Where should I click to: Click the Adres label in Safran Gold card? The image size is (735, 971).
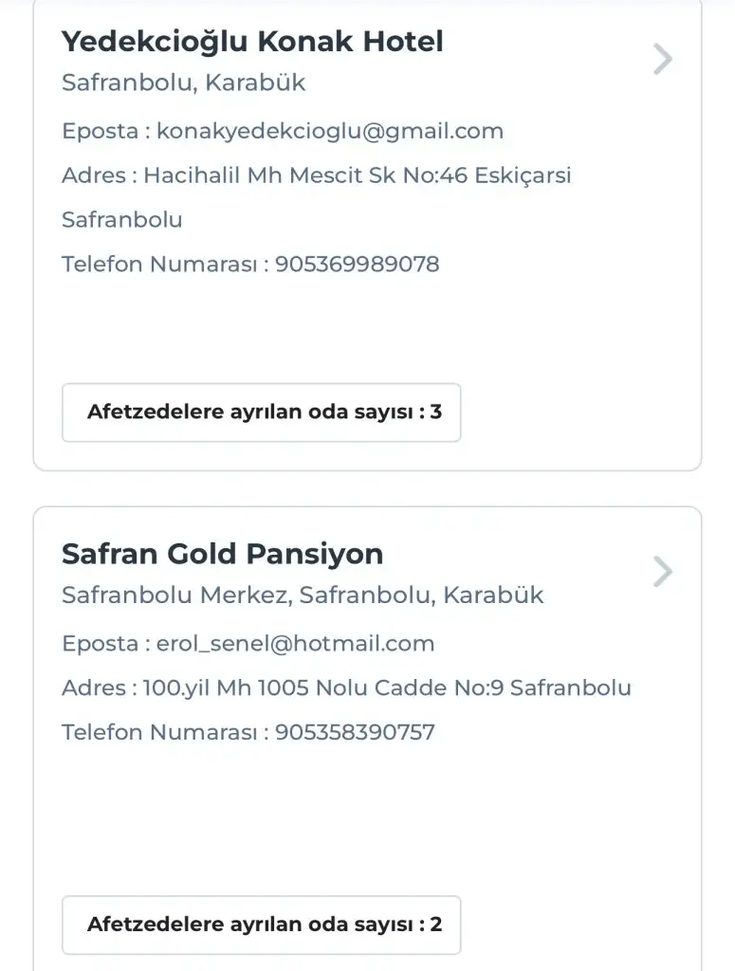point(93,687)
